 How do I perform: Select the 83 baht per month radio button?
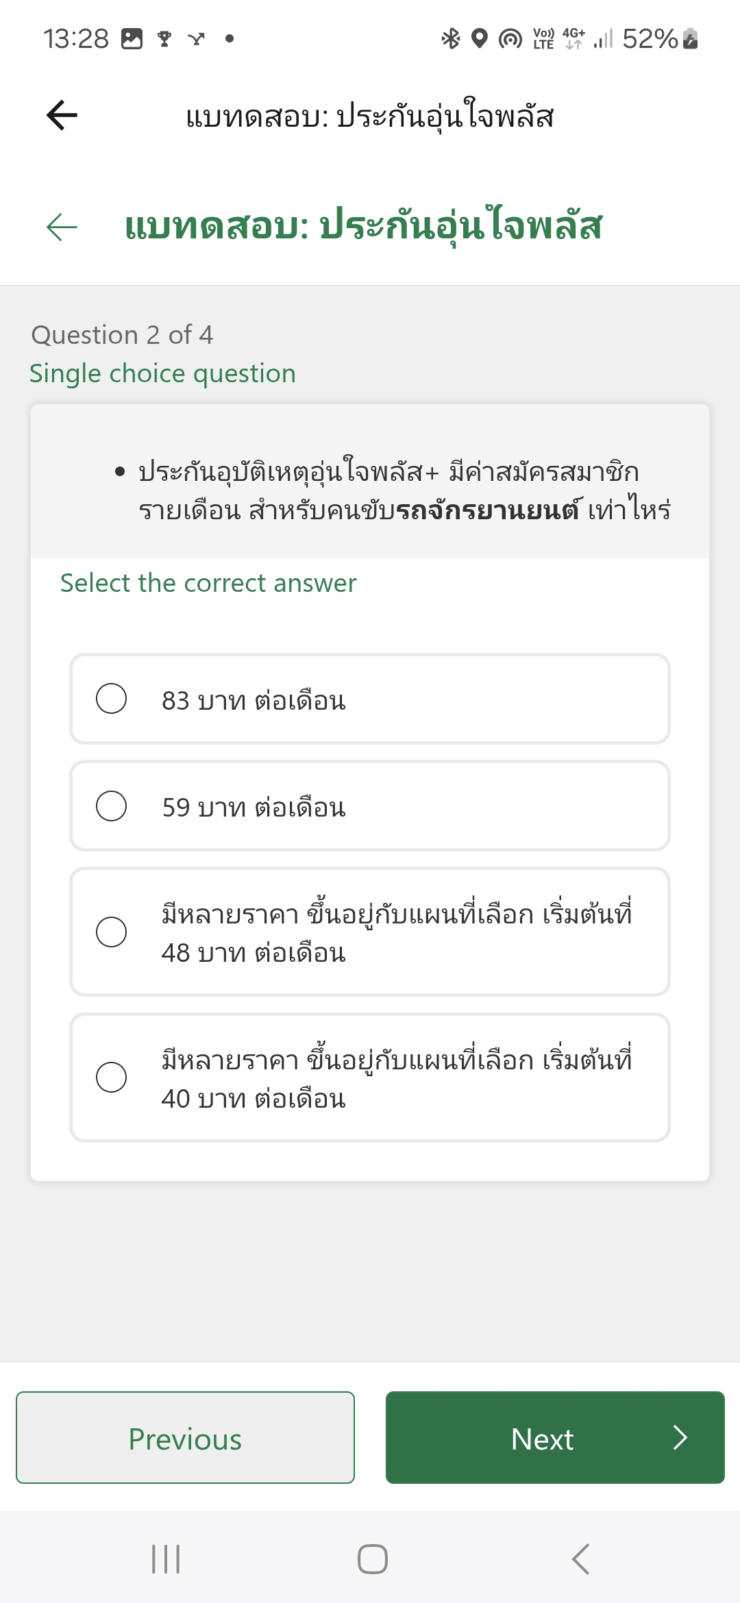tap(111, 699)
